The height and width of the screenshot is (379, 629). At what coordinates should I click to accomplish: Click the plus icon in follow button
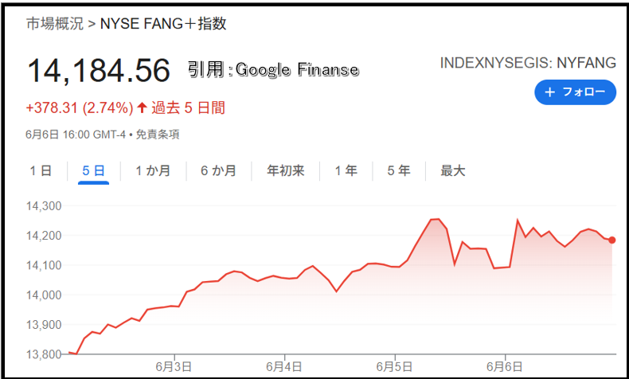(x=550, y=92)
